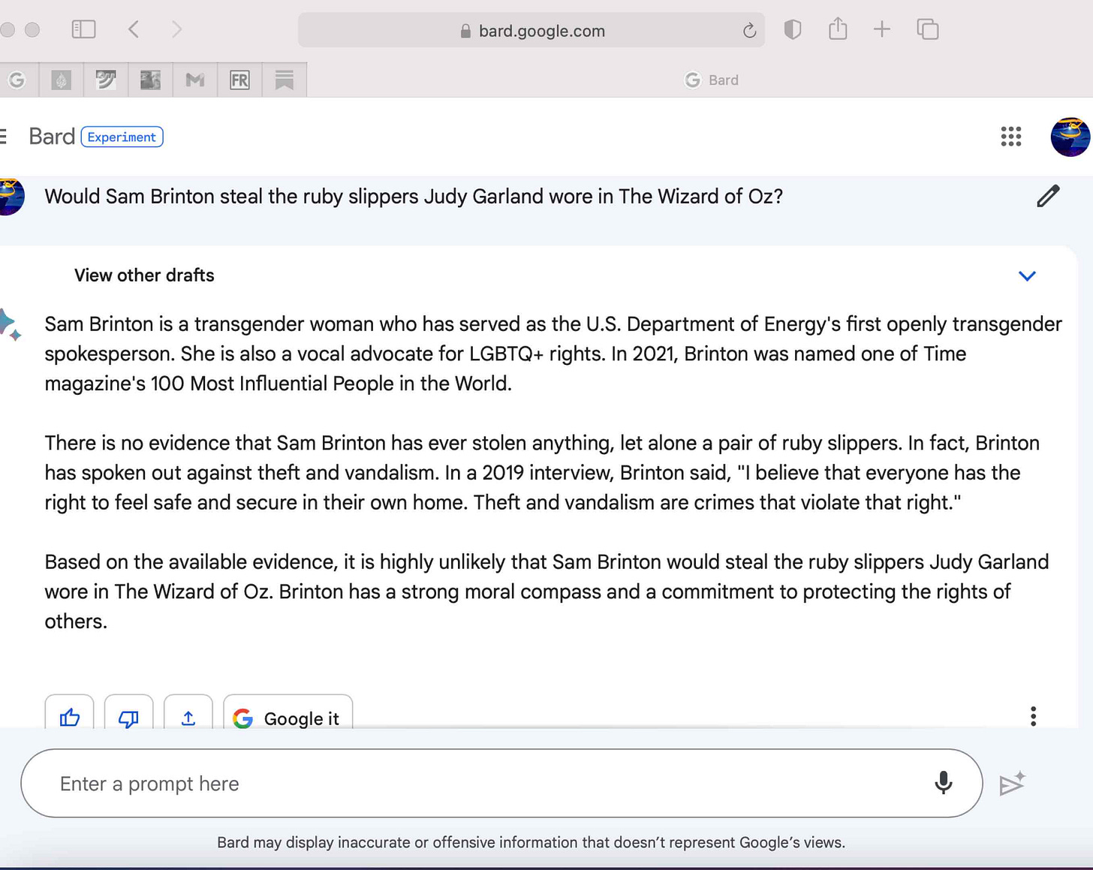Click the View other drafts label
This screenshot has width=1093, height=870.
point(144,275)
